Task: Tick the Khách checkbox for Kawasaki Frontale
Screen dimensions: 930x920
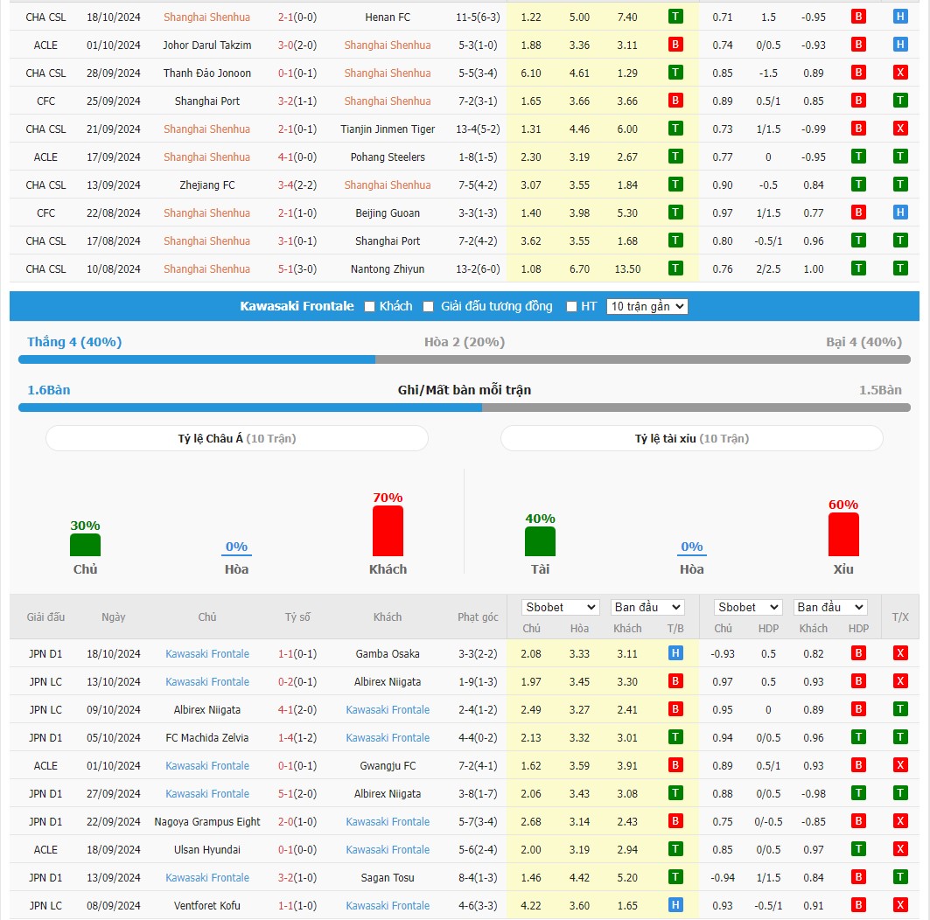Action: coord(369,306)
